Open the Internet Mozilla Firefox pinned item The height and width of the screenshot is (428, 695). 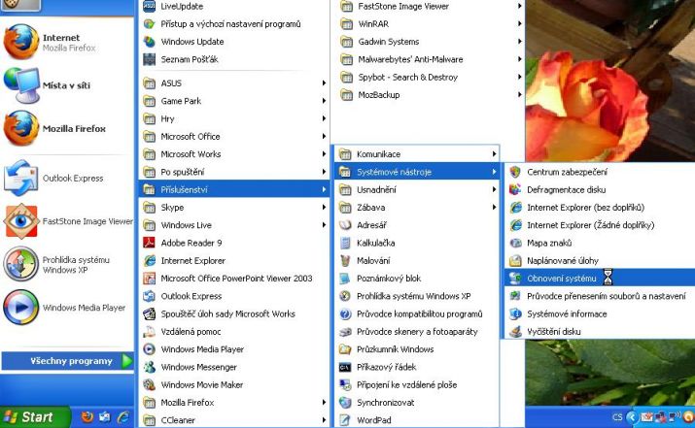66,42
